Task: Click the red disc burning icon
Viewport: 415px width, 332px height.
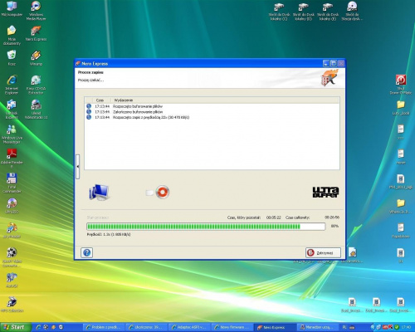Action: (x=163, y=192)
